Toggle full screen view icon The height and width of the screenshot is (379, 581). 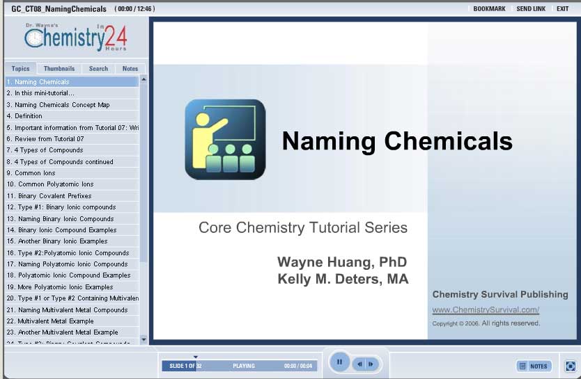pyautogui.click(x=570, y=366)
